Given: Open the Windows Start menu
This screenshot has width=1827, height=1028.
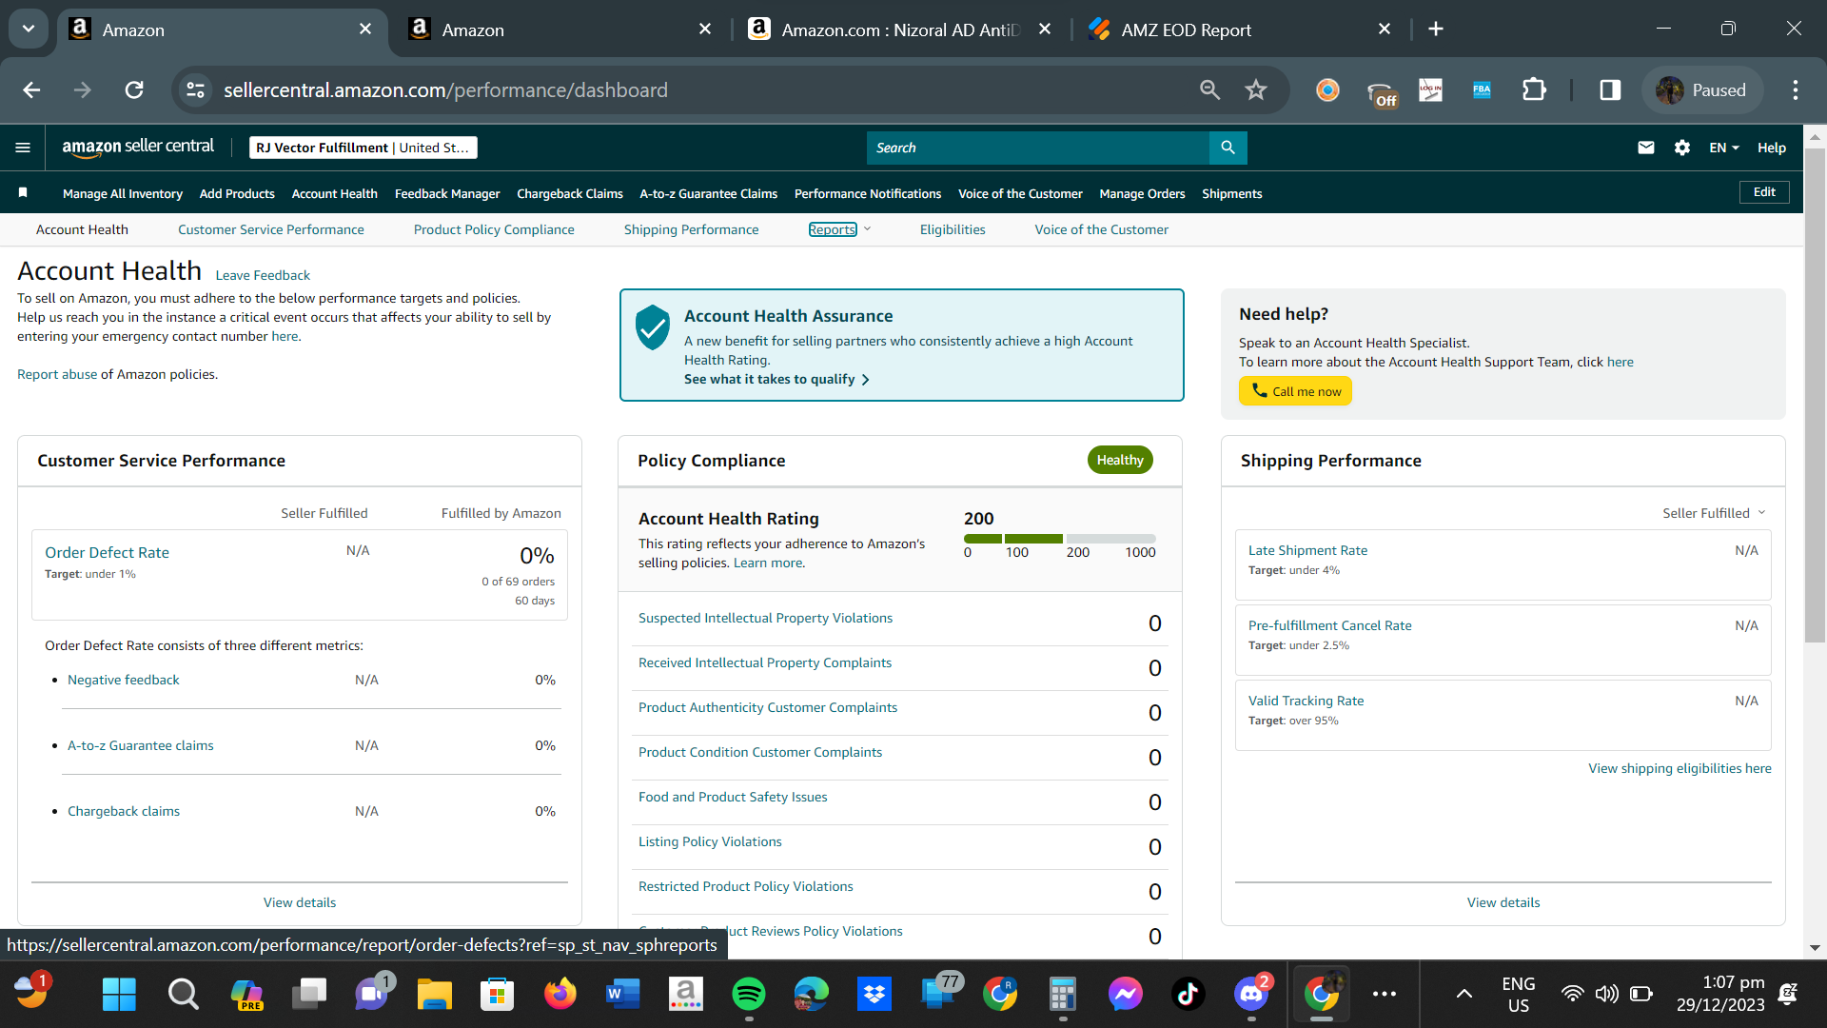Looking at the screenshot, I should pyautogui.click(x=119, y=995).
